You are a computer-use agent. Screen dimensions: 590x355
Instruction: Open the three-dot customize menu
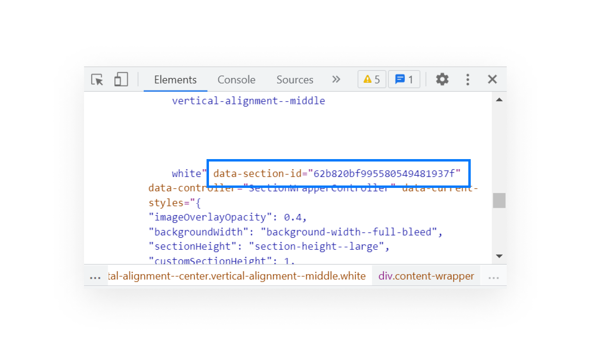coord(468,79)
